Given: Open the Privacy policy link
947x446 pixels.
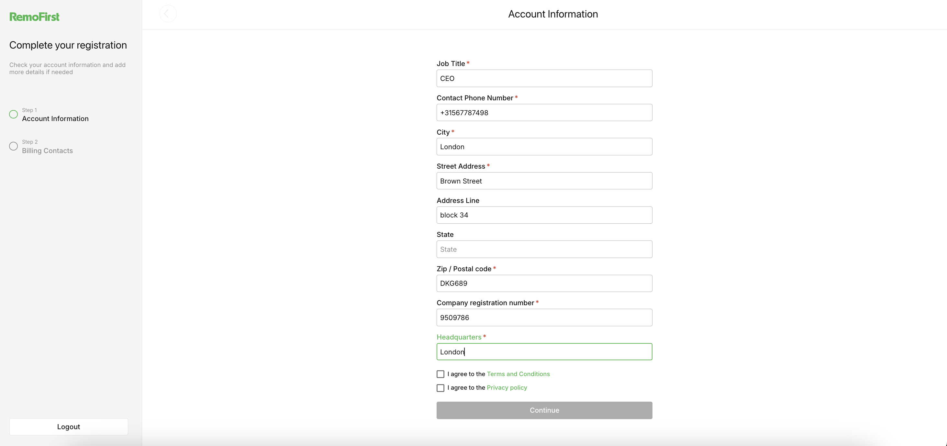Looking at the screenshot, I should click(507, 387).
